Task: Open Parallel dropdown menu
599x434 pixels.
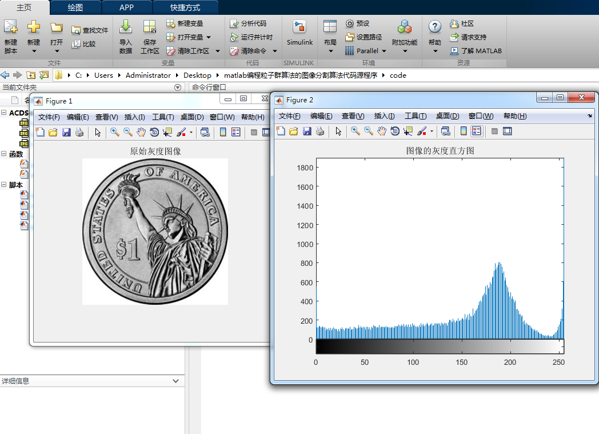Action: click(x=366, y=51)
